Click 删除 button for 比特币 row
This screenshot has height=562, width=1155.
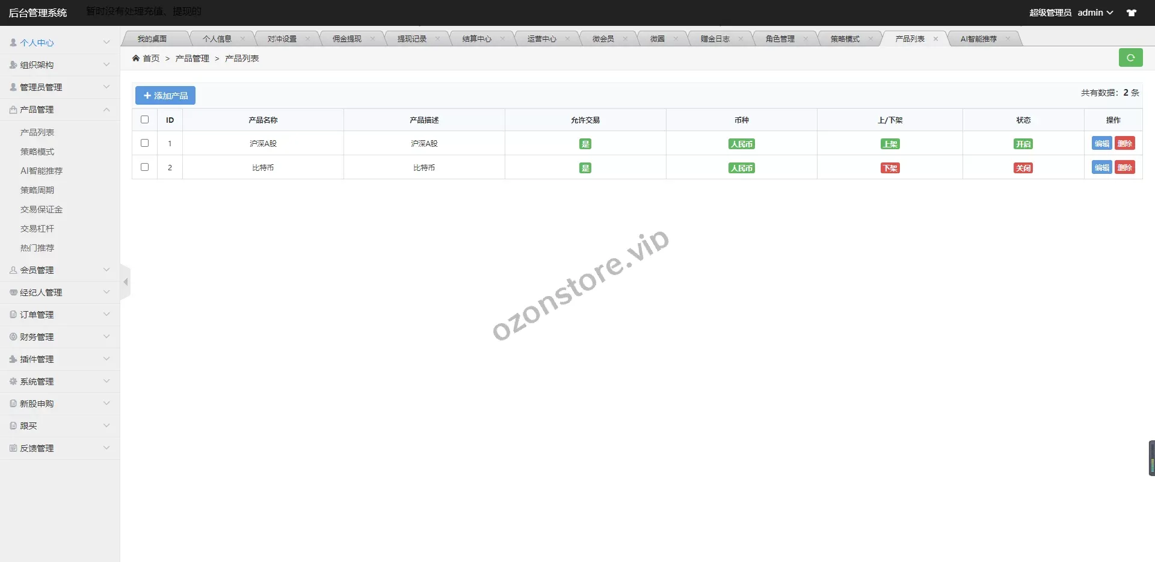1124,168
